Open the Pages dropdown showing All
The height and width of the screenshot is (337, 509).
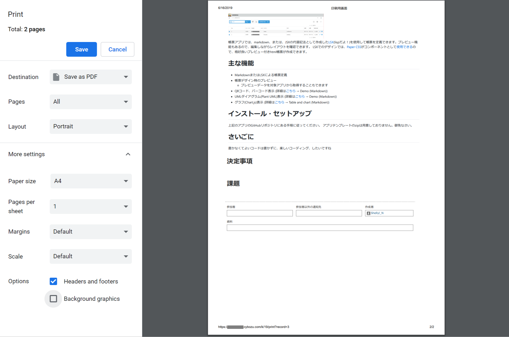[91, 102]
